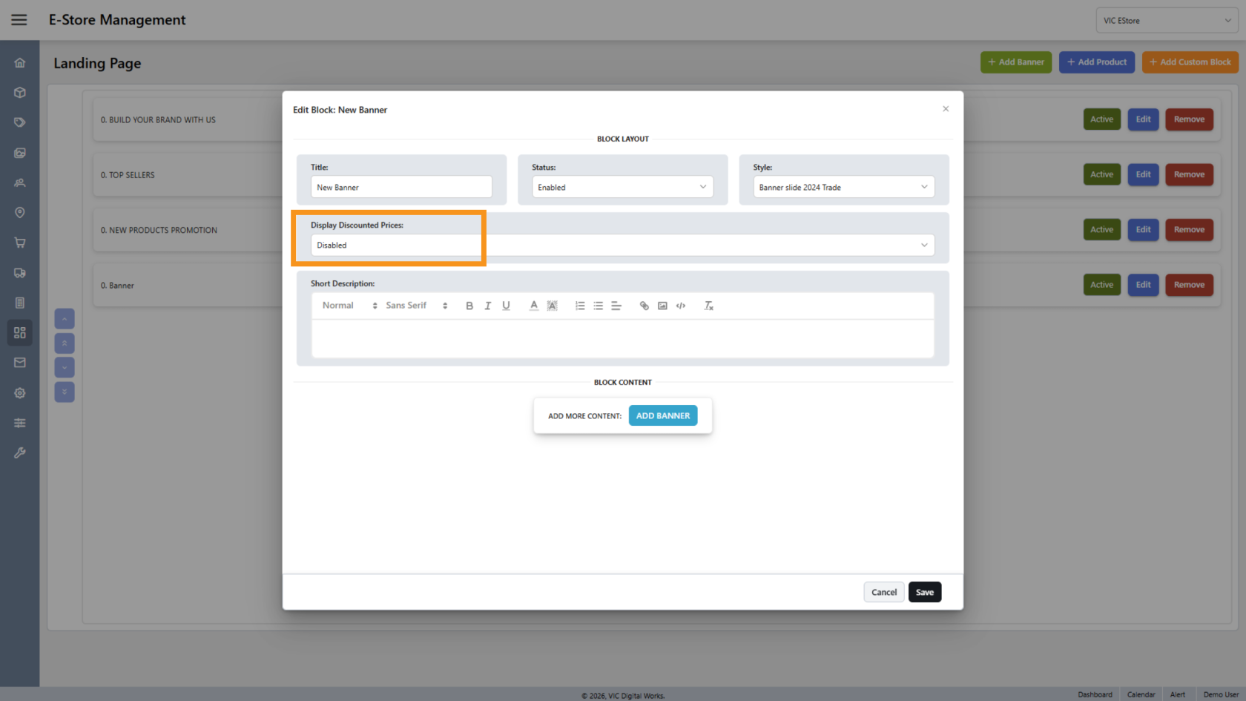Toggle bold formatting
This screenshot has width=1246, height=701.
tap(469, 306)
